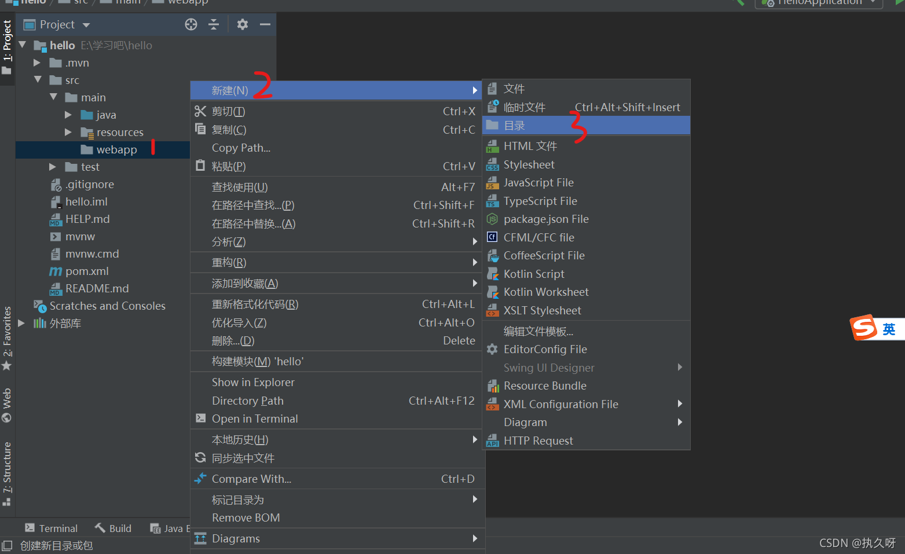The height and width of the screenshot is (554, 905).
Task: Click Compare With... menu item
Action: click(251, 479)
